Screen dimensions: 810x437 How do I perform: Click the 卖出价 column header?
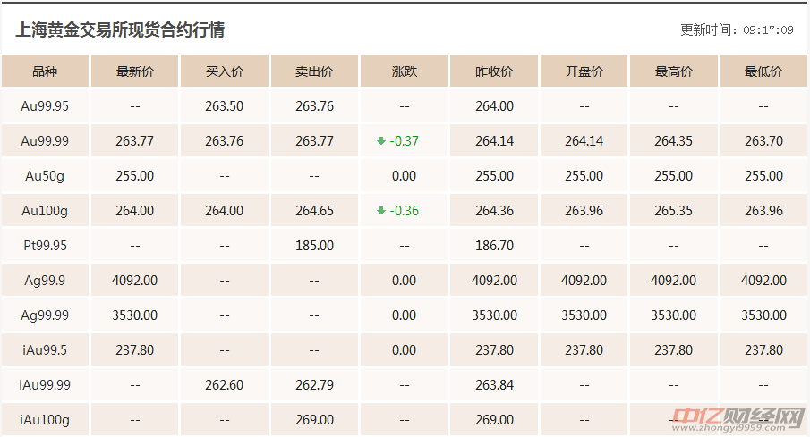pyautogui.click(x=314, y=71)
